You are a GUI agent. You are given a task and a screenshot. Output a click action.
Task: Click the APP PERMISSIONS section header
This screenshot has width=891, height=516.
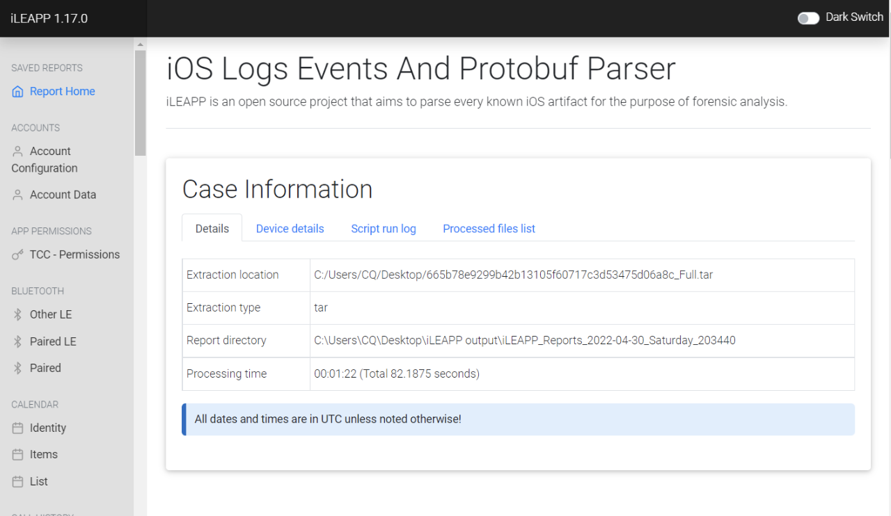pyautogui.click(x=52, y=231)
